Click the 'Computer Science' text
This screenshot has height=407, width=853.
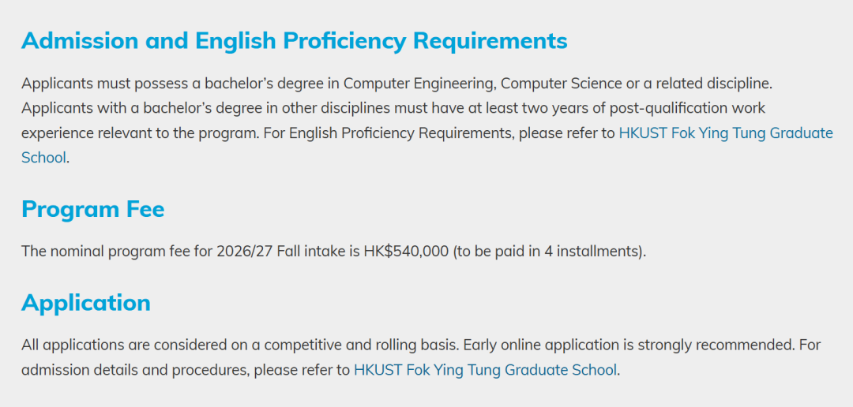click(x=561, y=84)
